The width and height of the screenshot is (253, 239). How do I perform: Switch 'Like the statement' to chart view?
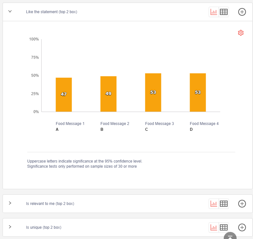click(x=214, y=12)
